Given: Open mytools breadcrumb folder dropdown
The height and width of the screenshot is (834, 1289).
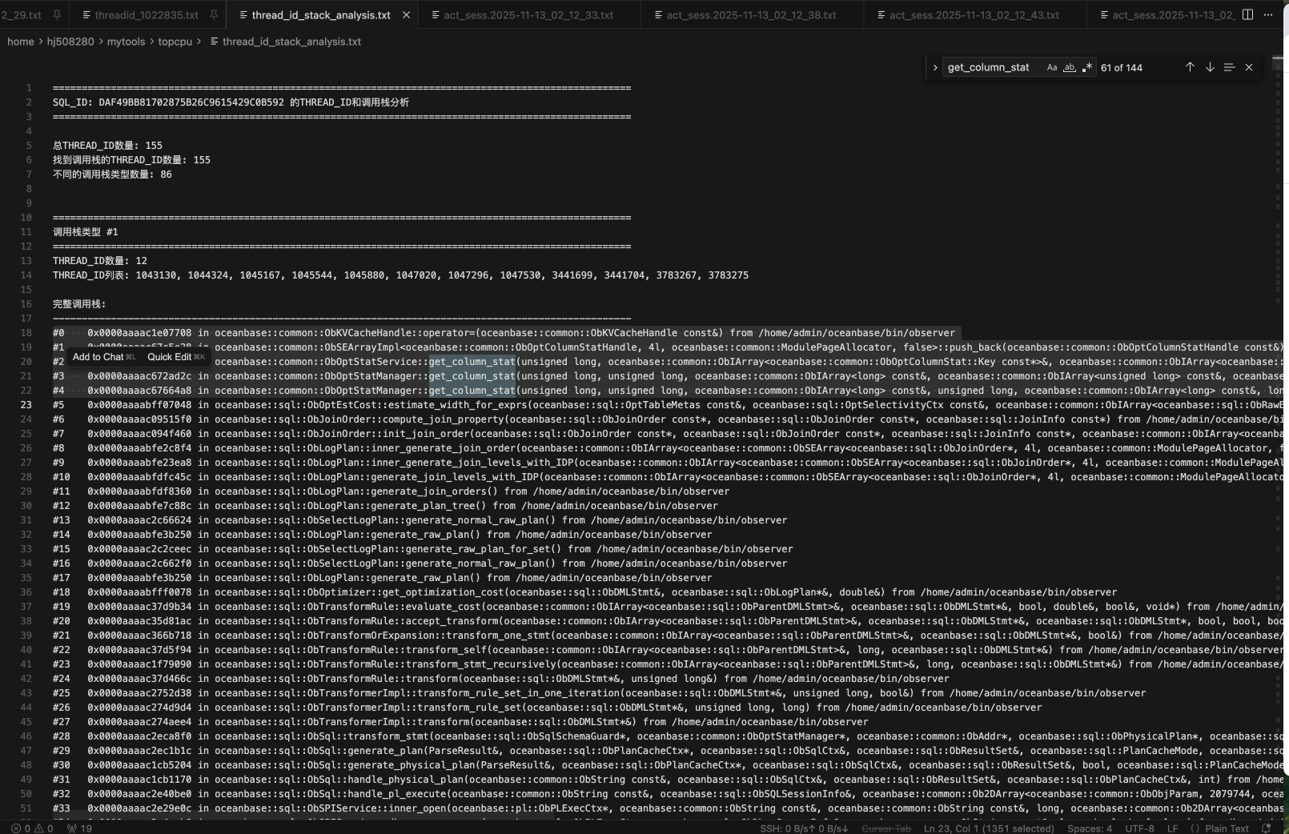Looking at the screenshot, I should [126, 42].
